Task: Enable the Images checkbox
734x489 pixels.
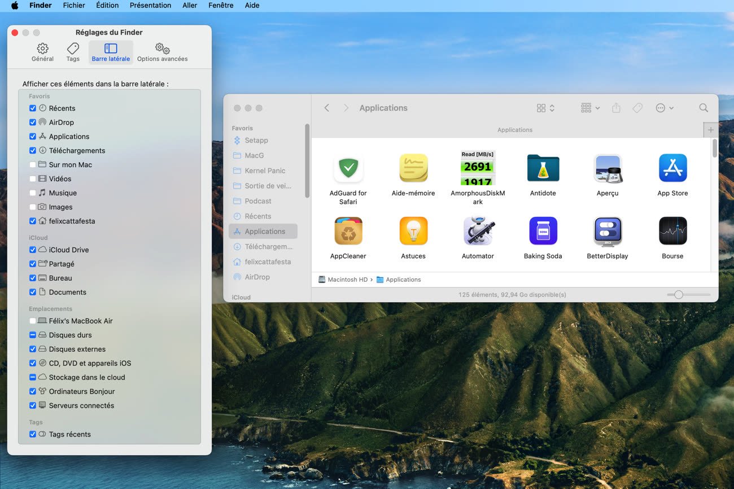Action: tap(33, 207)
